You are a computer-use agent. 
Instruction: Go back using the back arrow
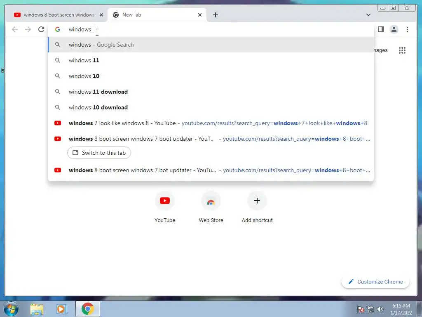tap(15, 29)
